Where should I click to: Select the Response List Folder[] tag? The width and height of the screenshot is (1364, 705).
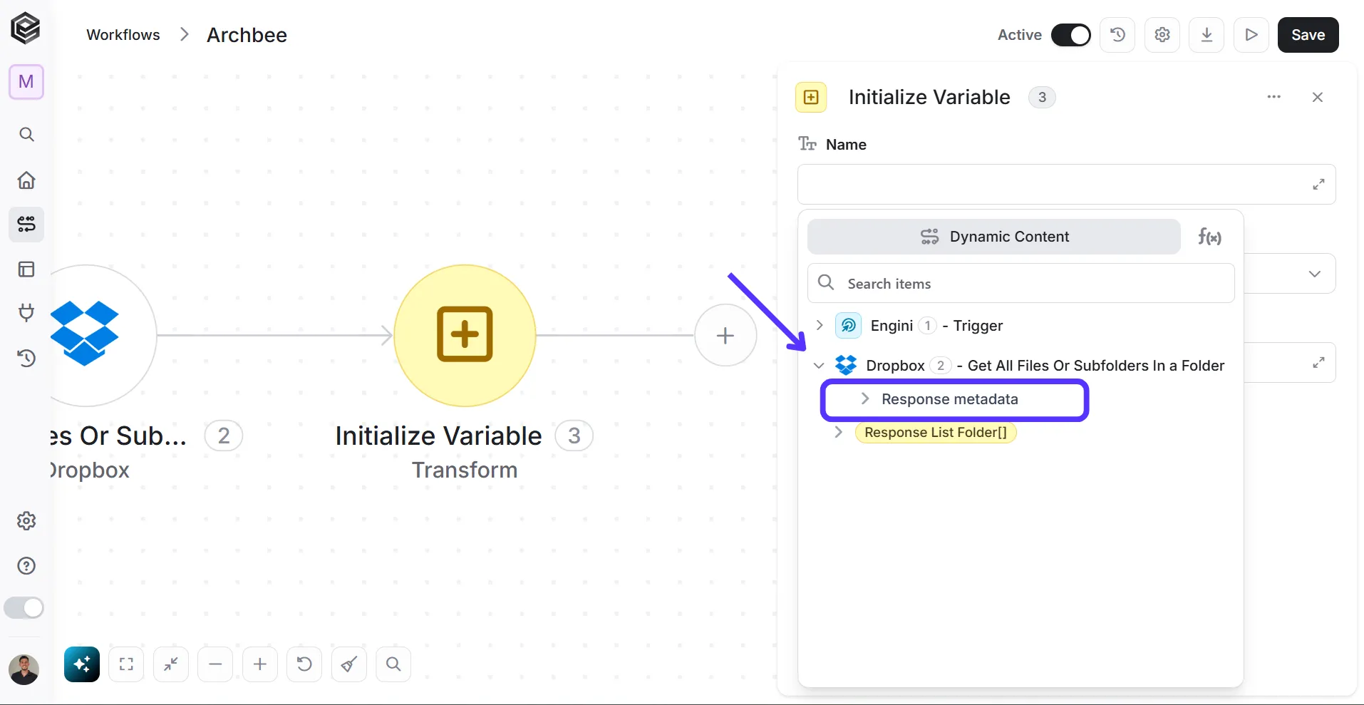pos(936,433)
